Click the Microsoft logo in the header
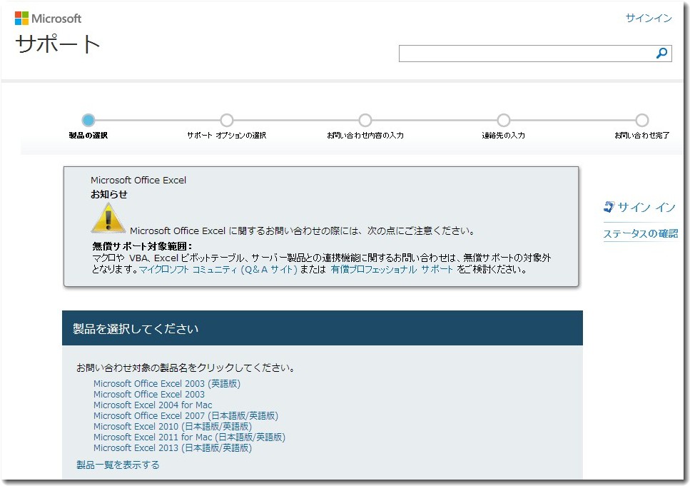This screenshot has height=486, width=690. 48,19
